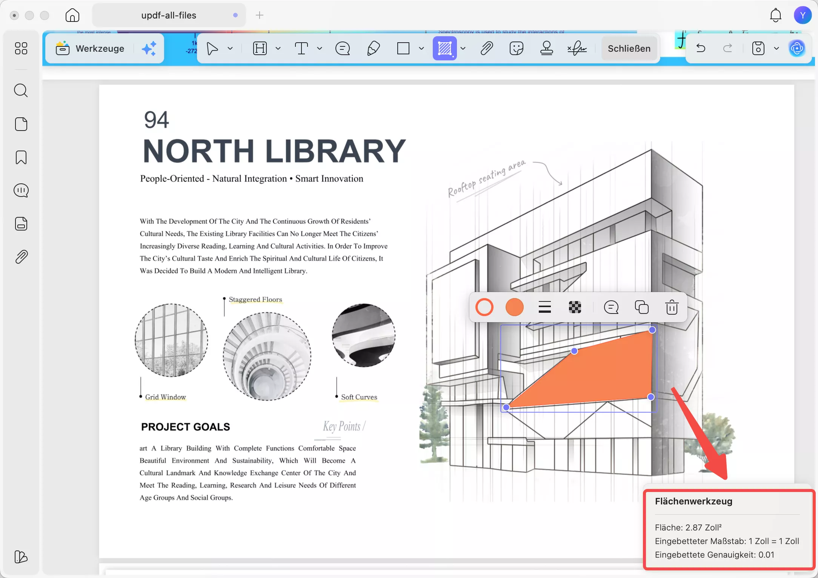Viewport: 818px width, 578px height.
Task: Toggle the active area measurement tool
Action: click(x=445, y=48)
